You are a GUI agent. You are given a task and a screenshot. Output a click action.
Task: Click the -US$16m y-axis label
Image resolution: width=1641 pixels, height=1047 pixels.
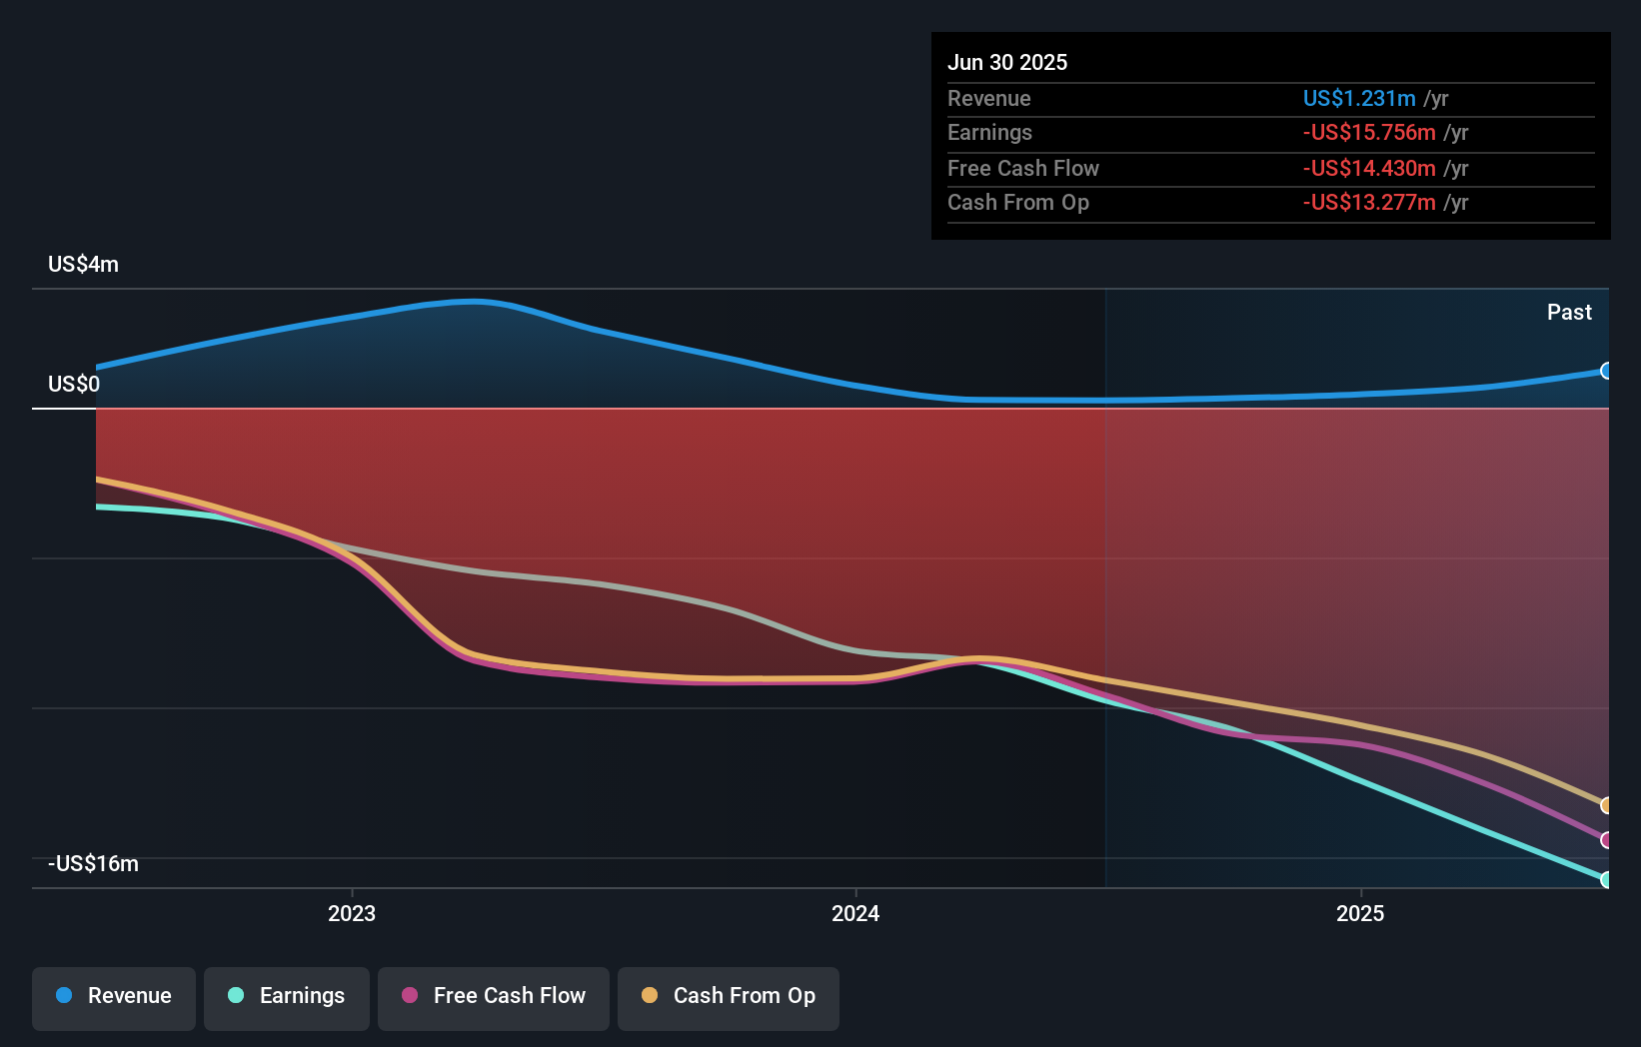94,864
